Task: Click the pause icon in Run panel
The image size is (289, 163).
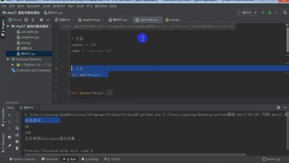Action: point(9,129)
